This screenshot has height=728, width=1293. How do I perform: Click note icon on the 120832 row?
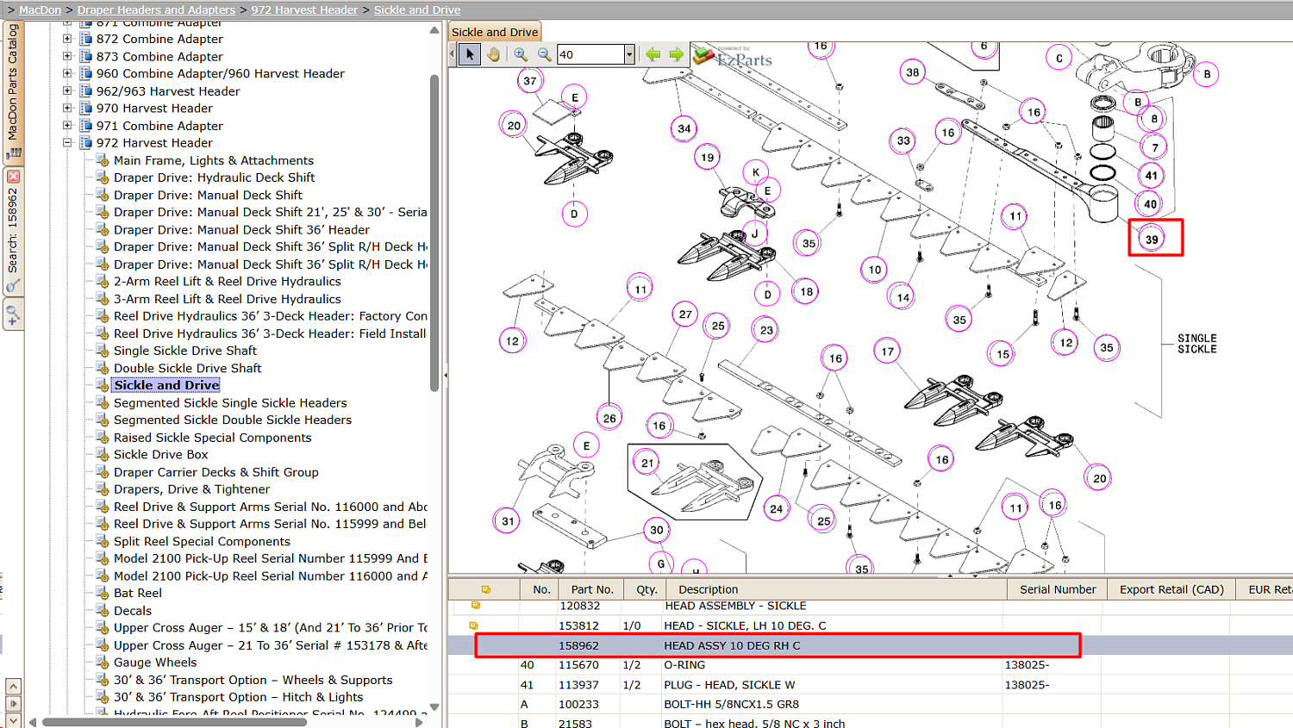(x=475, y=606)
